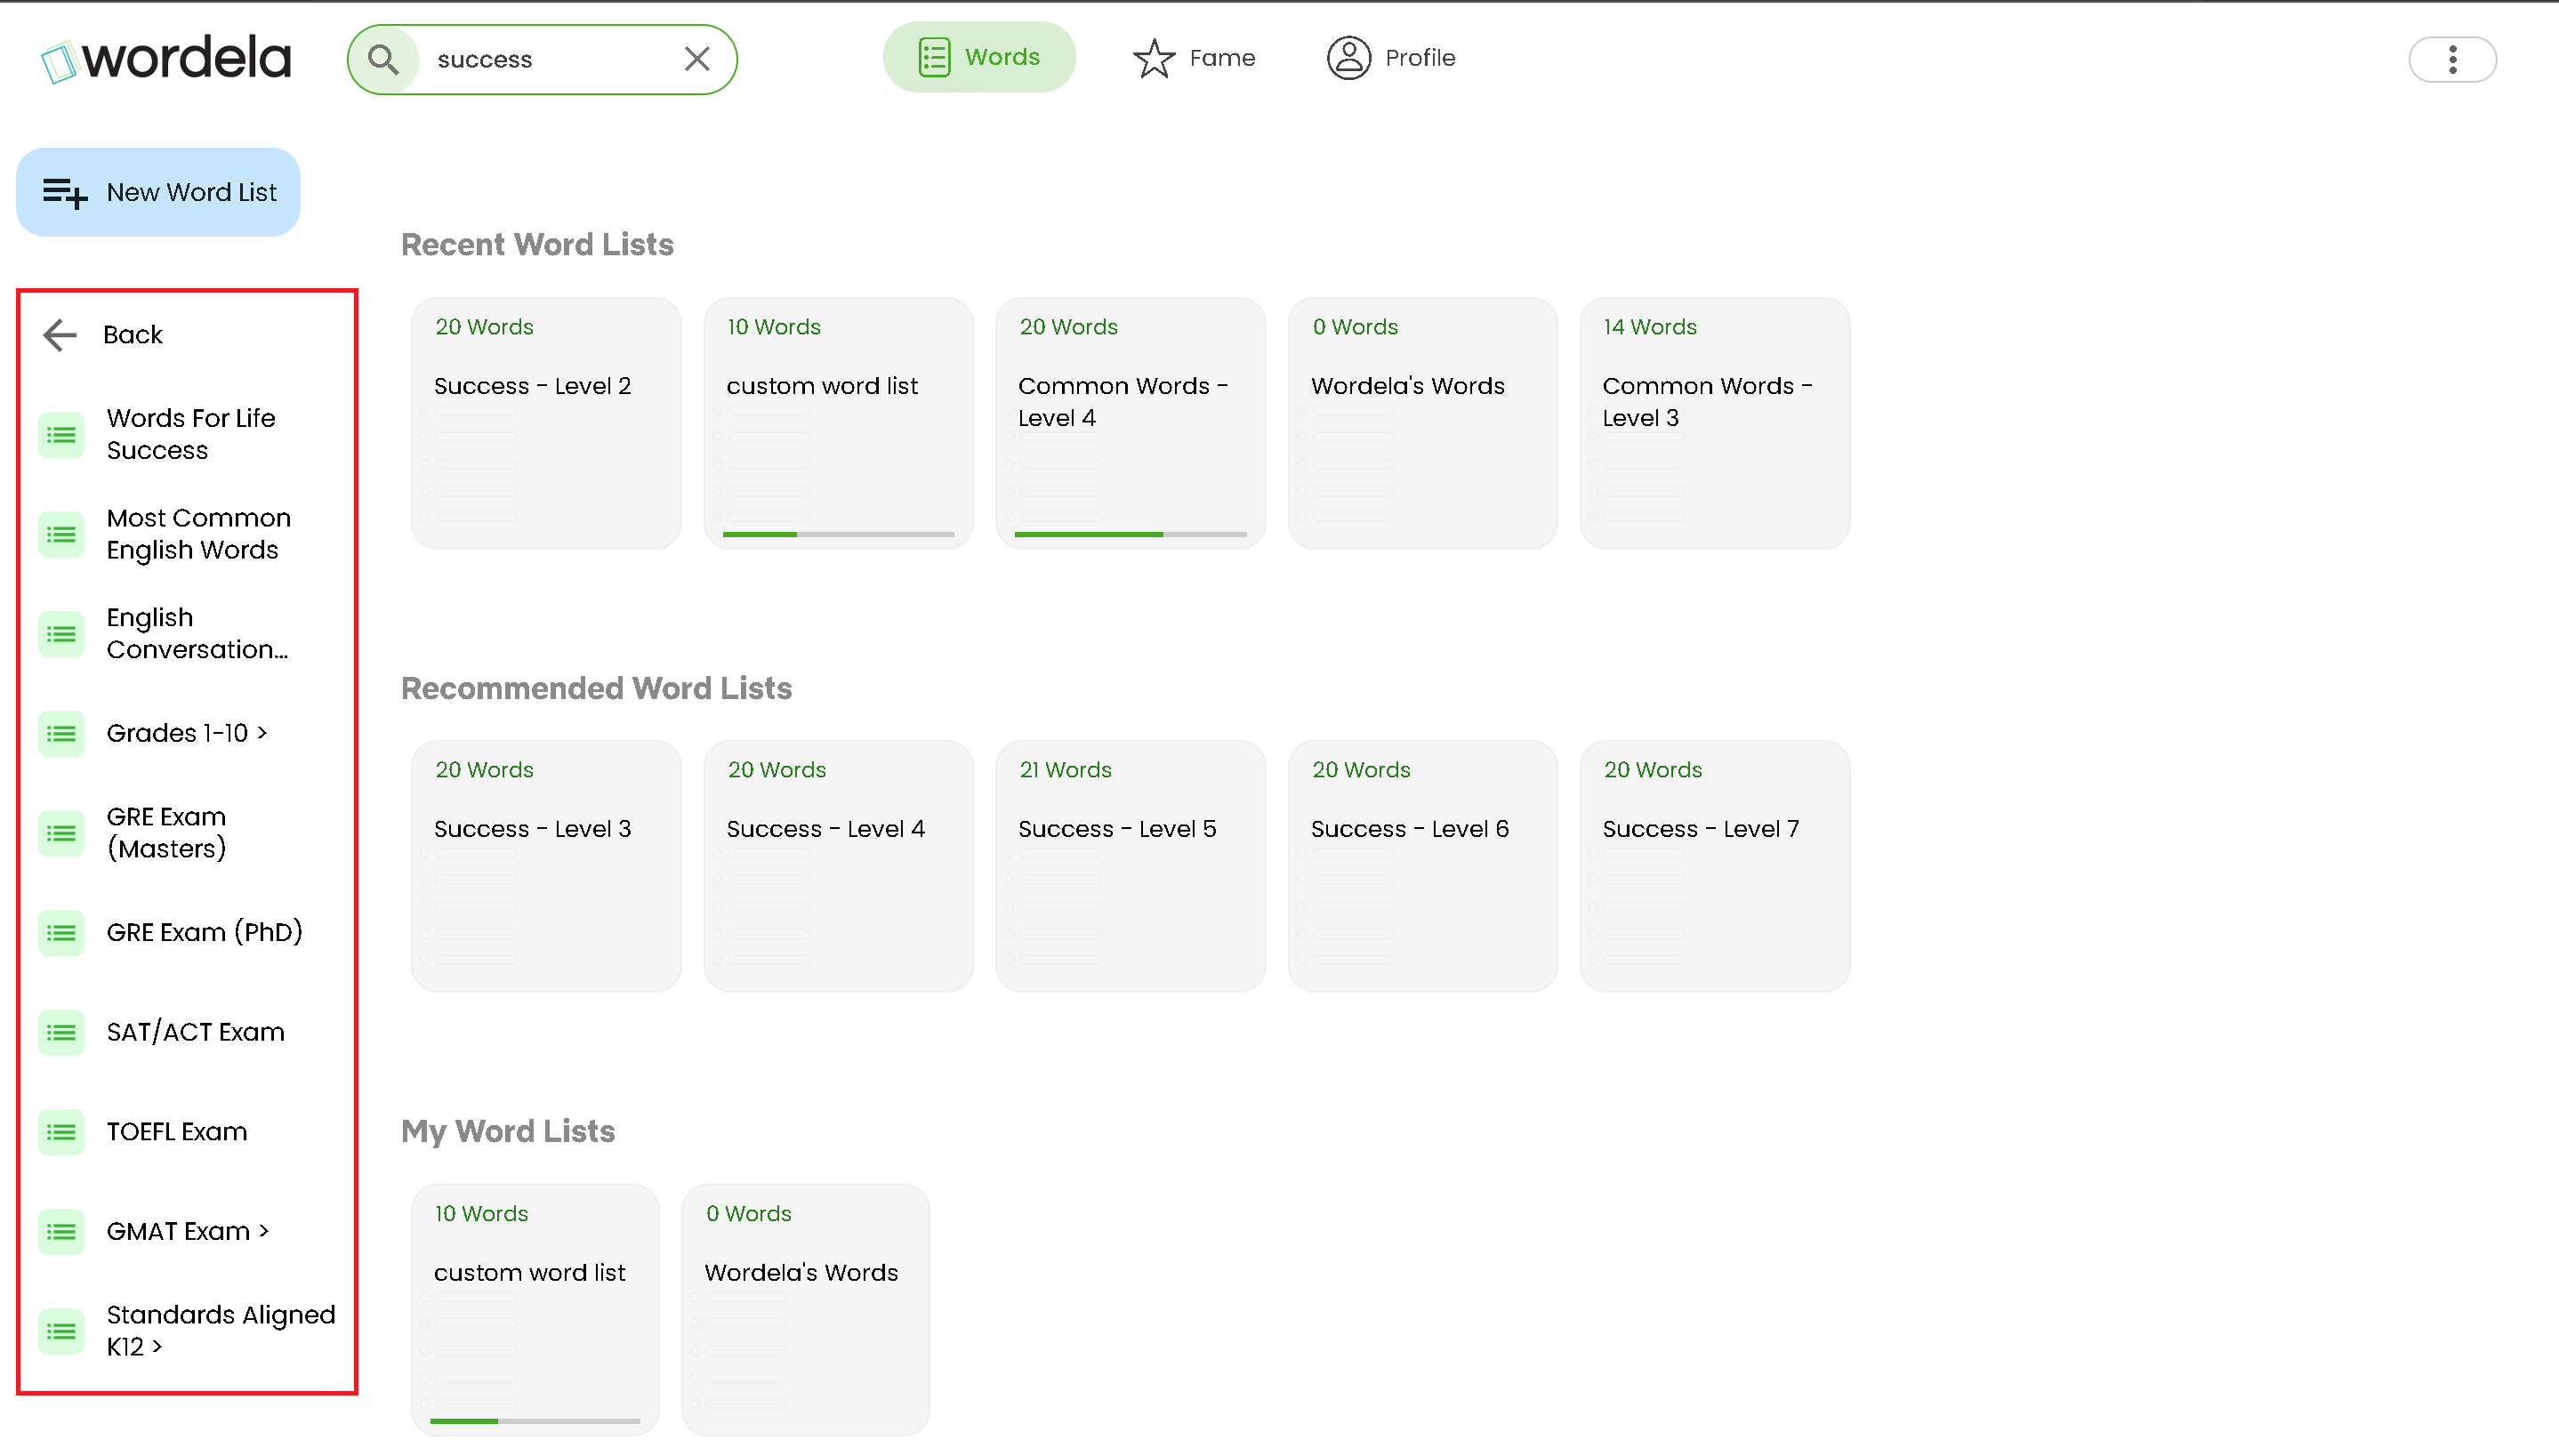Click the New Word List button
Viewport: 2559px width, 1456px height.
(158, 191)
